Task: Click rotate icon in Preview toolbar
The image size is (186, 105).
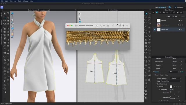Action: click(x=120, y=26)
